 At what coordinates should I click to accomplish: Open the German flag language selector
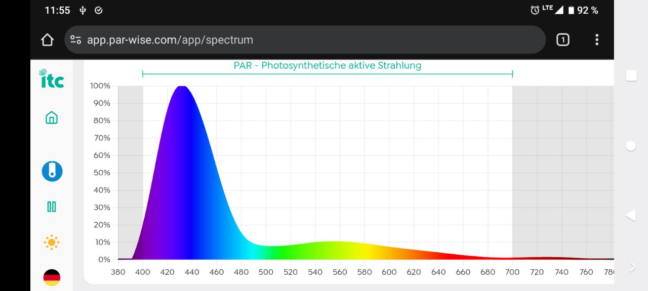pos(52,277)
